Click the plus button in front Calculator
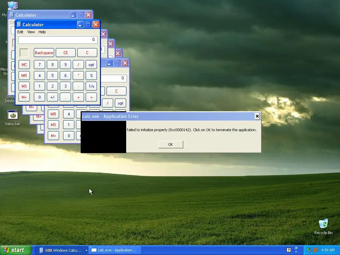Screen dimensions: 340x255 78,97
